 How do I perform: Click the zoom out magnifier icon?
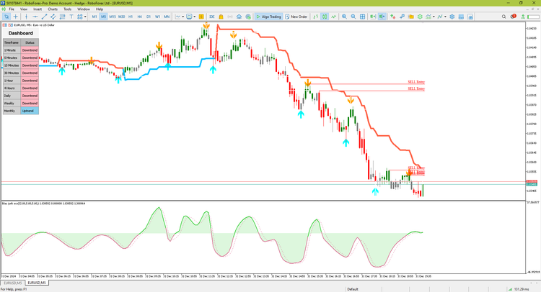pyautogui.click(x=353, y=17)
